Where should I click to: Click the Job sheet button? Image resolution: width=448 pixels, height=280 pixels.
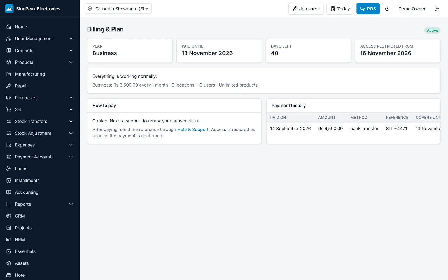pyautogui.click(x=306, y=9)
